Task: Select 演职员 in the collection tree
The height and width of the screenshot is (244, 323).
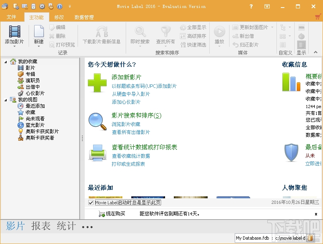Action: click(29, 80)
